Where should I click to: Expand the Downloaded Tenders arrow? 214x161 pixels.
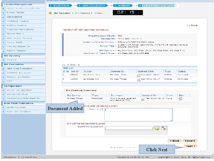(3, 38)
